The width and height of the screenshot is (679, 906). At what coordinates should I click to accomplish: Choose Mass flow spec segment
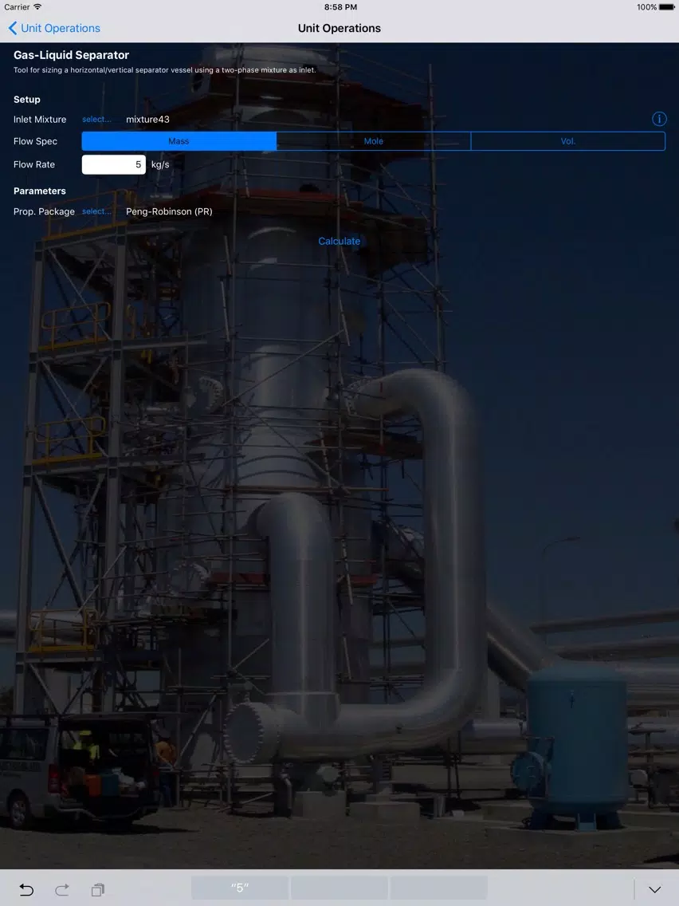click(179, 141)
